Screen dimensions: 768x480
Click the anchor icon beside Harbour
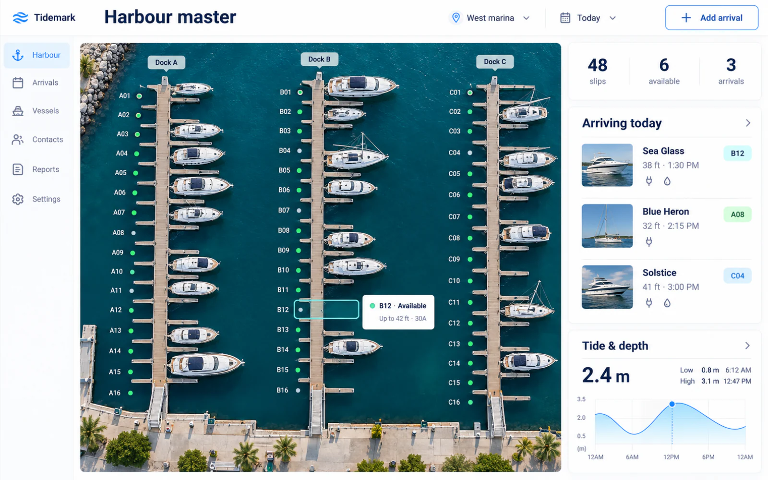18,55
